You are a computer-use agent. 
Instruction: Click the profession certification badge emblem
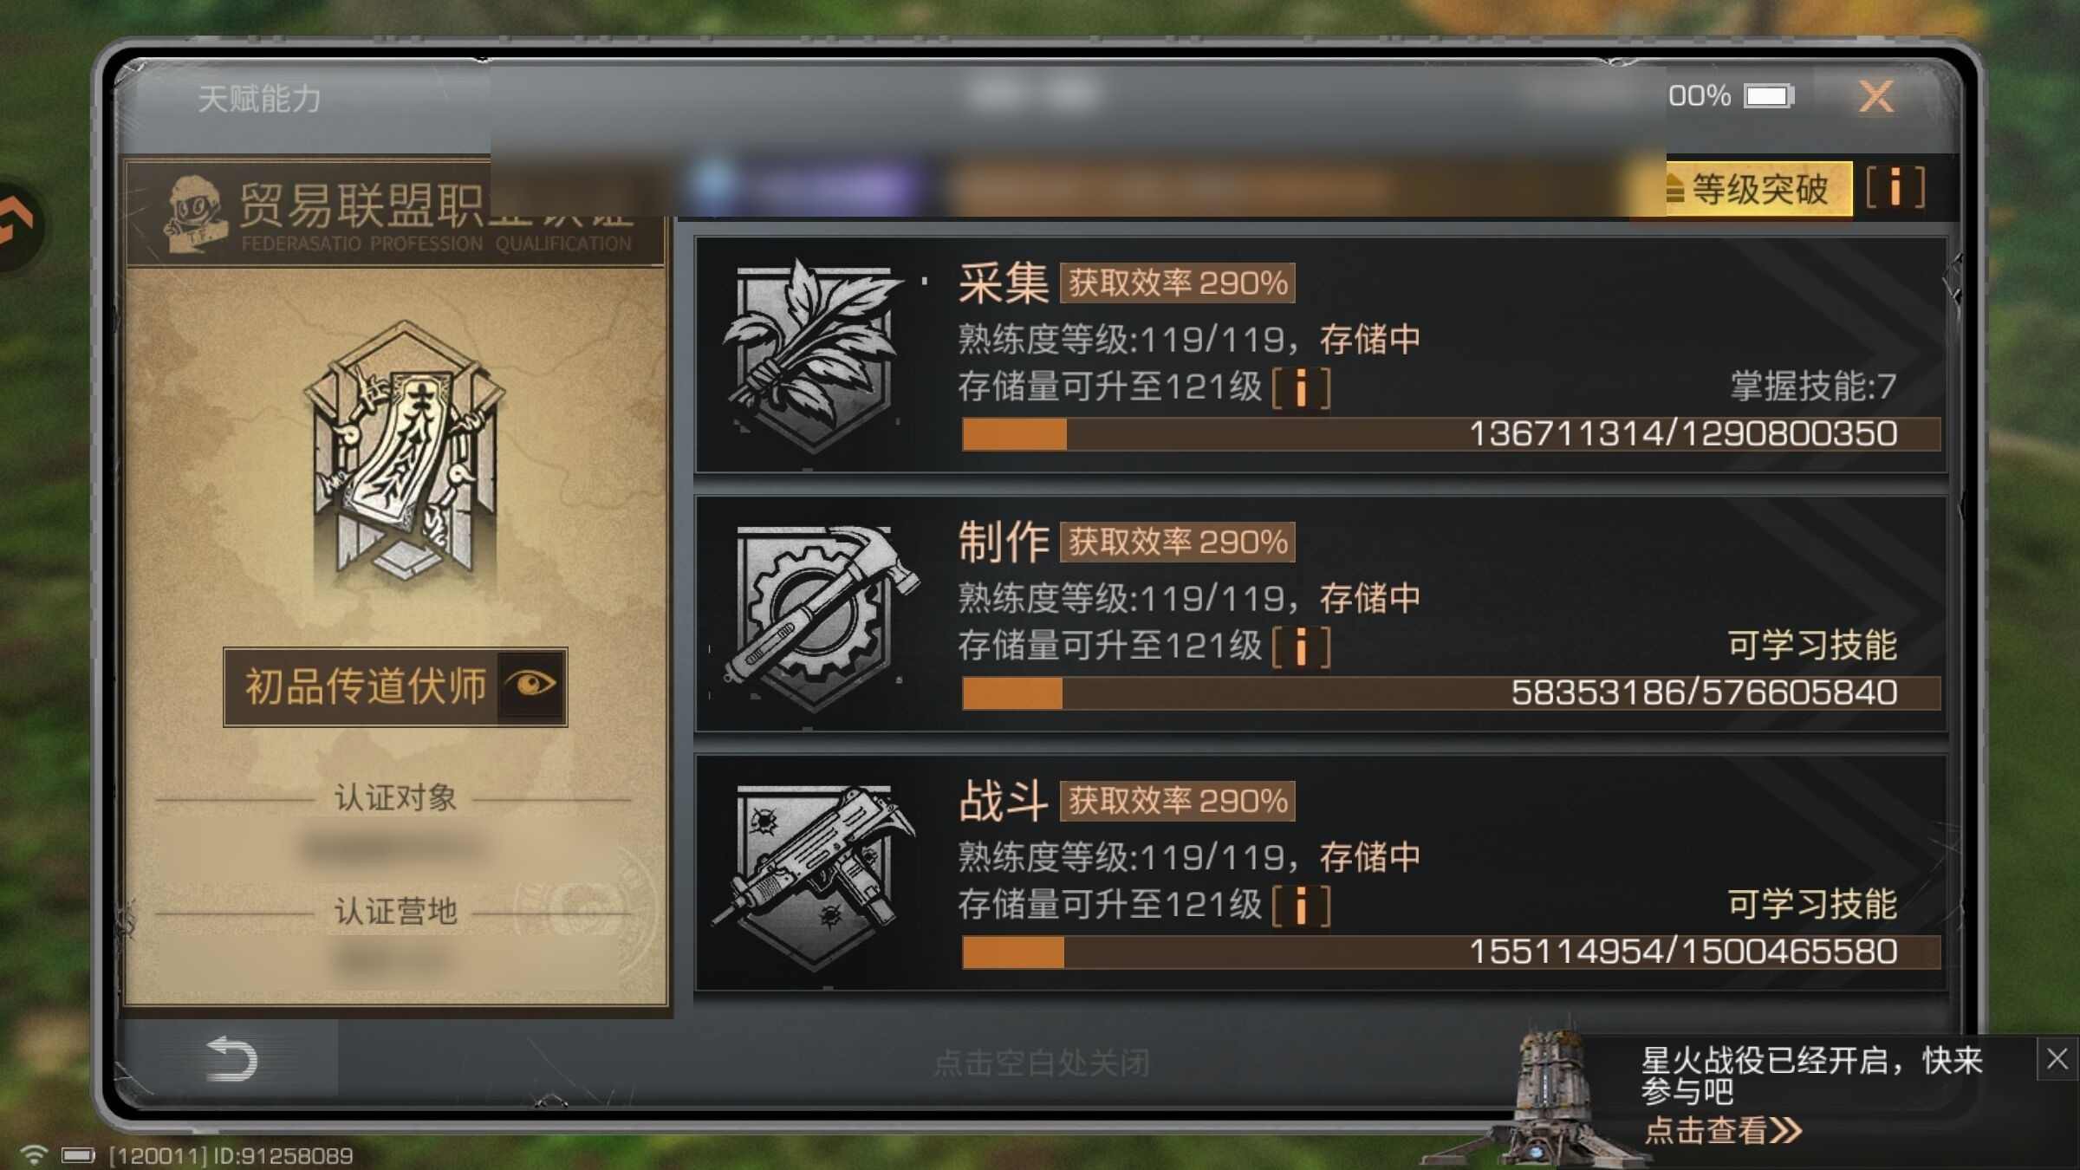coord(403,451)
